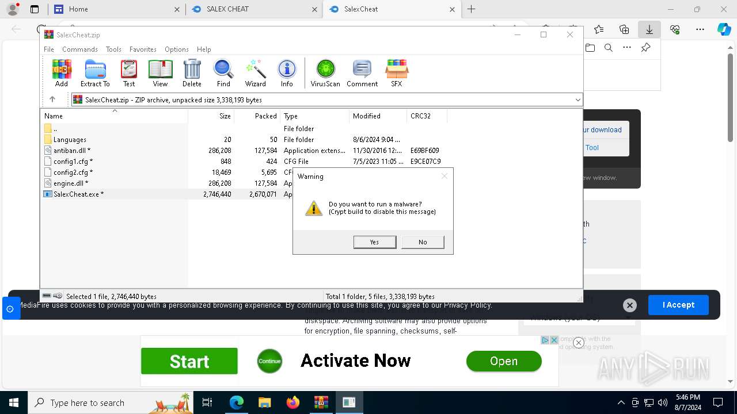The image size is (737, 414).
Task: Open Microsoft Edge from the taskbar
Action: point(237,402)
